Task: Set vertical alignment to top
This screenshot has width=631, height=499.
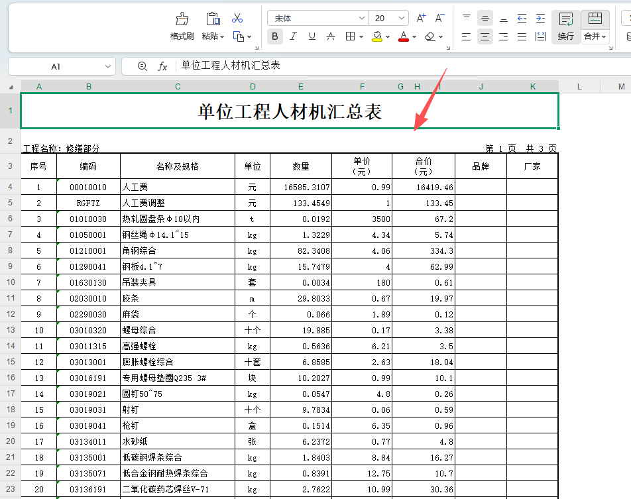Action: [x=467, y=18]
